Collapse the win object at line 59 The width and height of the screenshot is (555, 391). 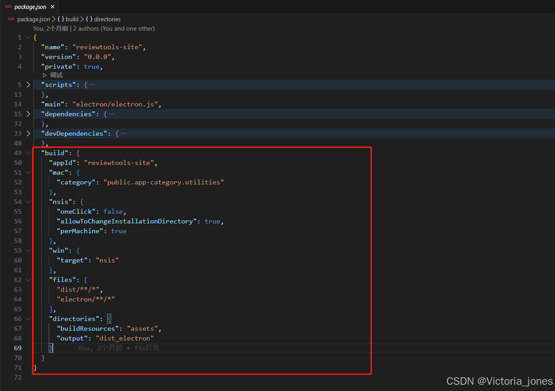(28, 250)
